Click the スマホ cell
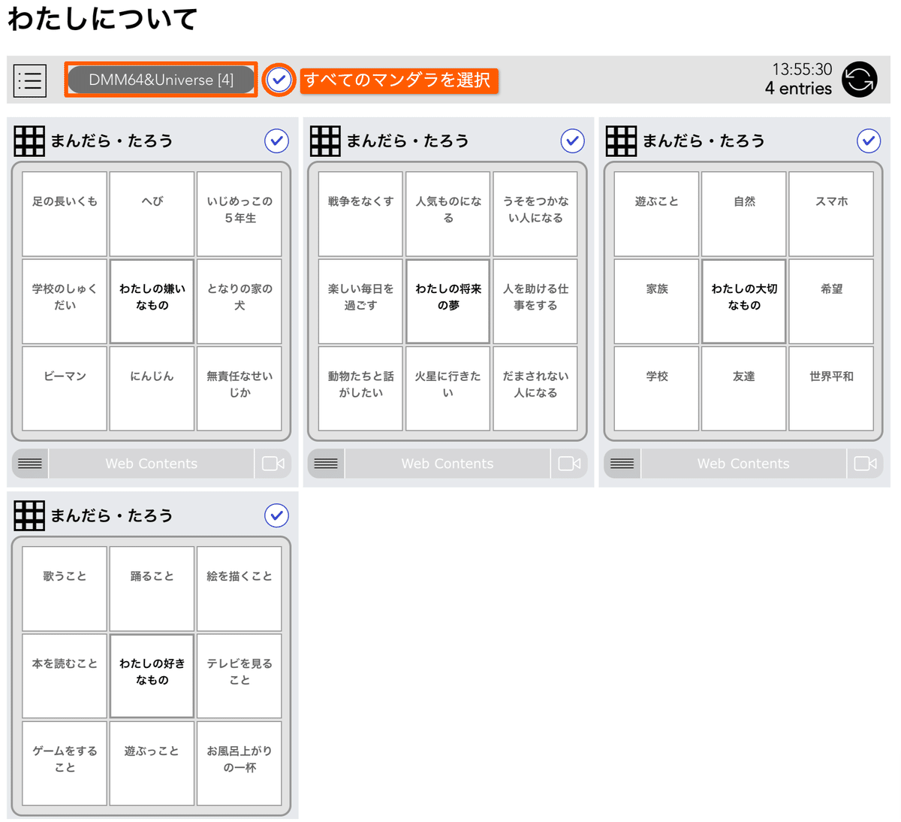This screenshot has height=822, width=901. [831, 214]
